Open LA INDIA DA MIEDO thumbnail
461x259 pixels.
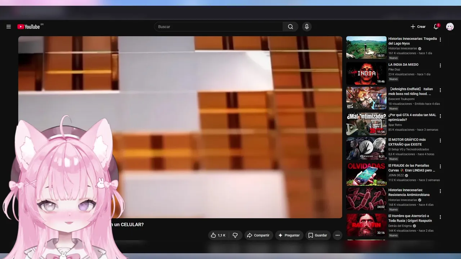(366, 73)
